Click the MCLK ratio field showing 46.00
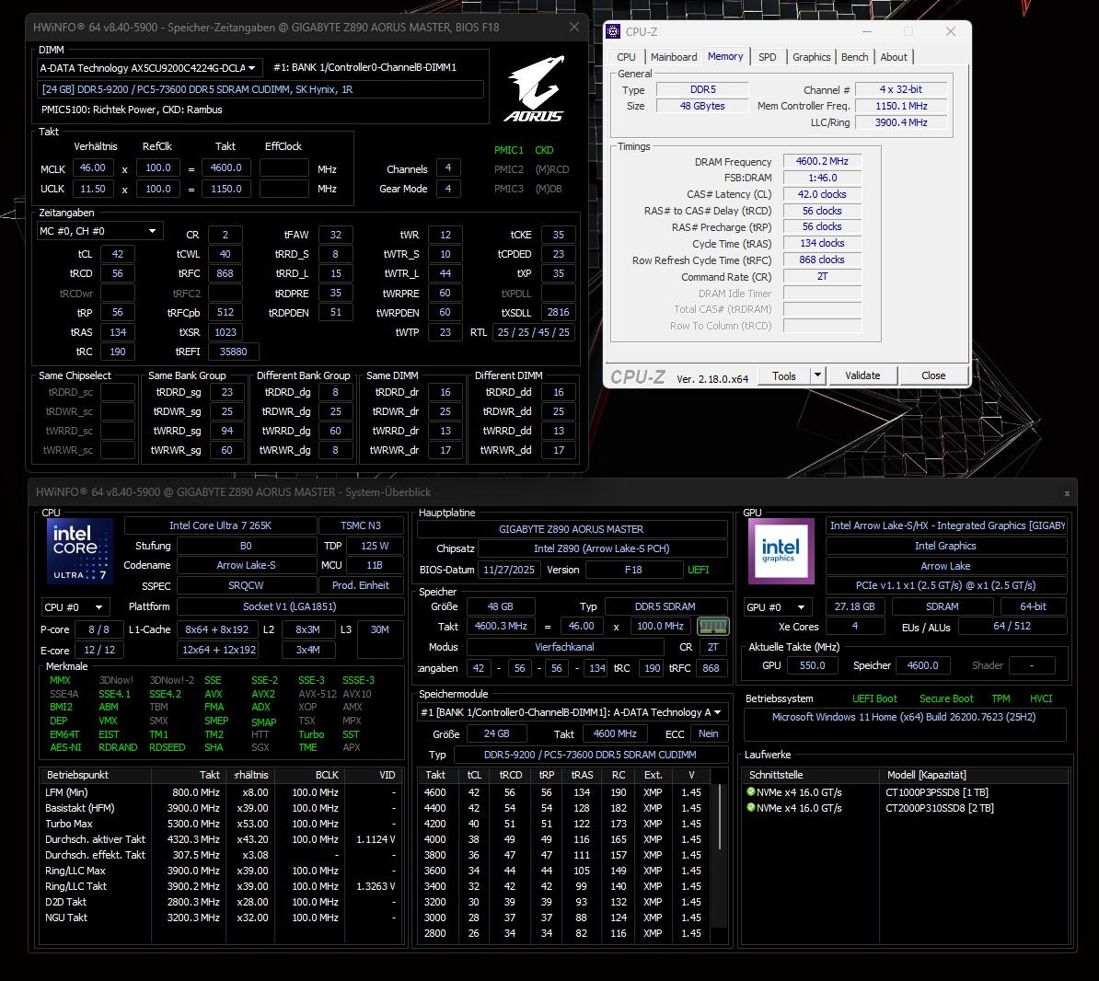Viewport: 1099px width, 981px height. (93, 168)
